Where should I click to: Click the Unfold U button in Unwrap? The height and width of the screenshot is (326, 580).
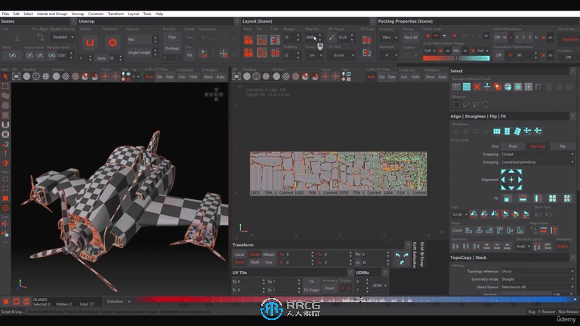point(90,43)
